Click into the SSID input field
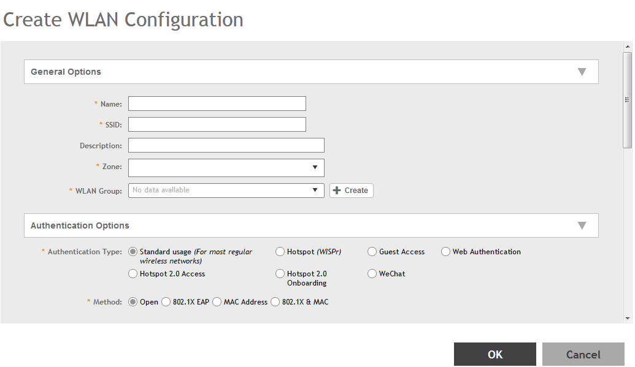This screenshot has width=635, height=367. pos(217,124)
